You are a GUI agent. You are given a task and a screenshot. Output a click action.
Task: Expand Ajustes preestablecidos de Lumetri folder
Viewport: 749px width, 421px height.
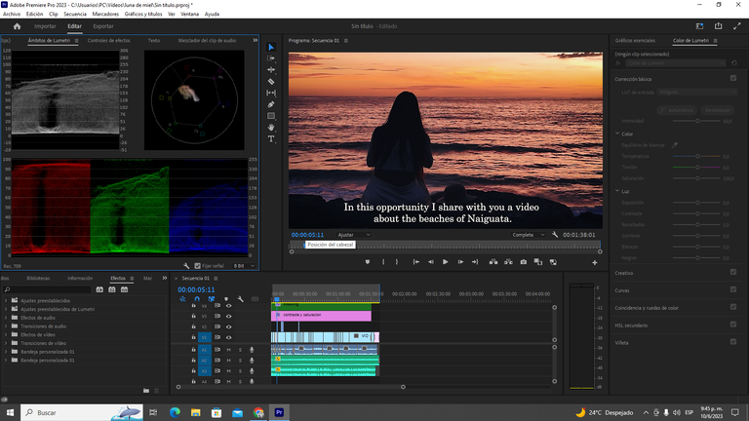(6, 309)
